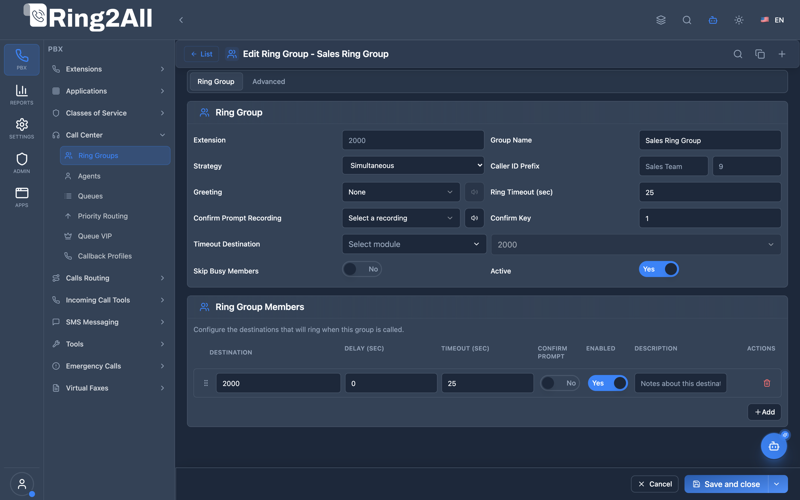The height and width of the screenshot is (500, 800).
Task: Open the Greeting dropdown set to None
Action: (401, 192)
